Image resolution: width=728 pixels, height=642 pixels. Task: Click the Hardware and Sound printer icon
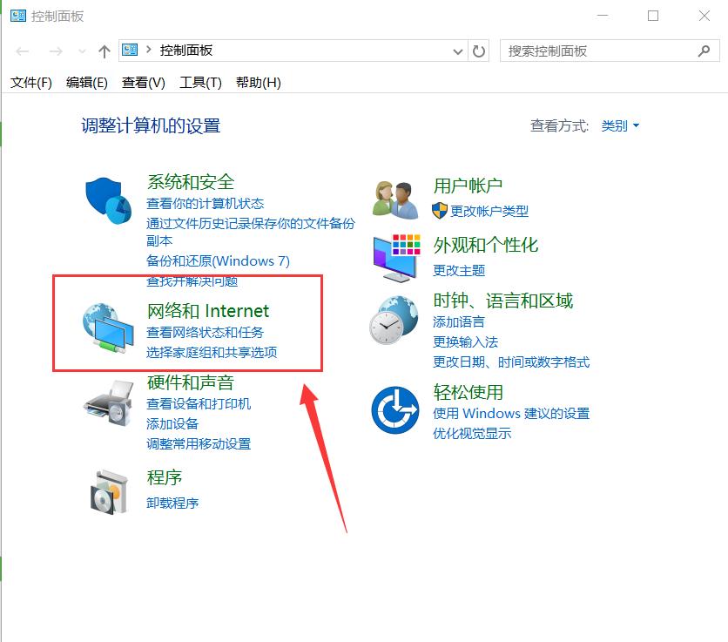click(106, 402)
